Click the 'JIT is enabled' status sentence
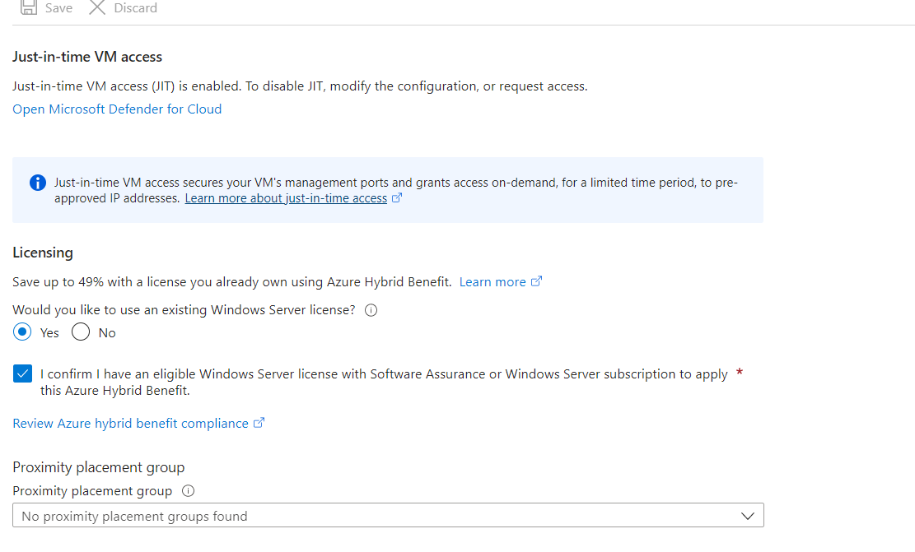Screen dimensions: 915x552 (x=300, y=86)
